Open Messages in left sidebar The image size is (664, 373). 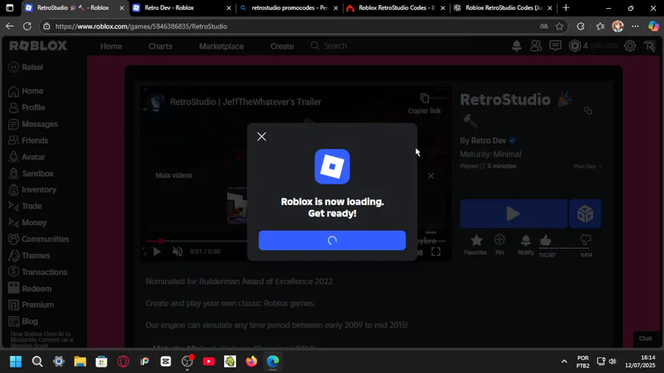pos(33,124)
